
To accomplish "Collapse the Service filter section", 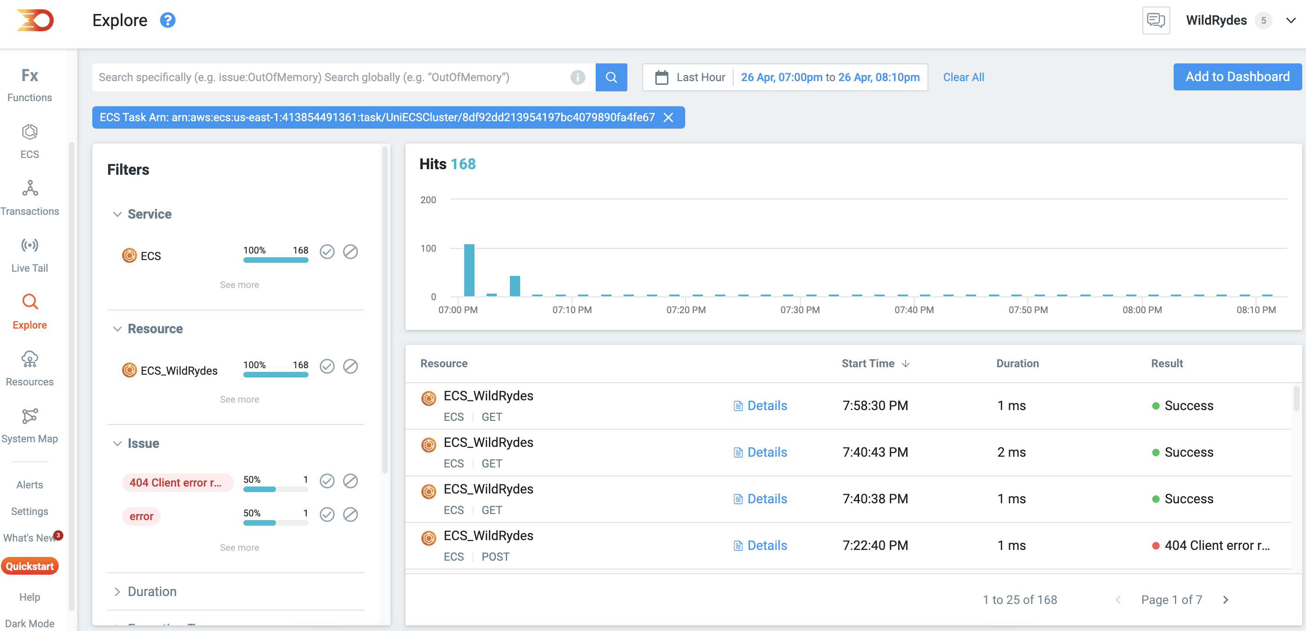I will 117,214.
